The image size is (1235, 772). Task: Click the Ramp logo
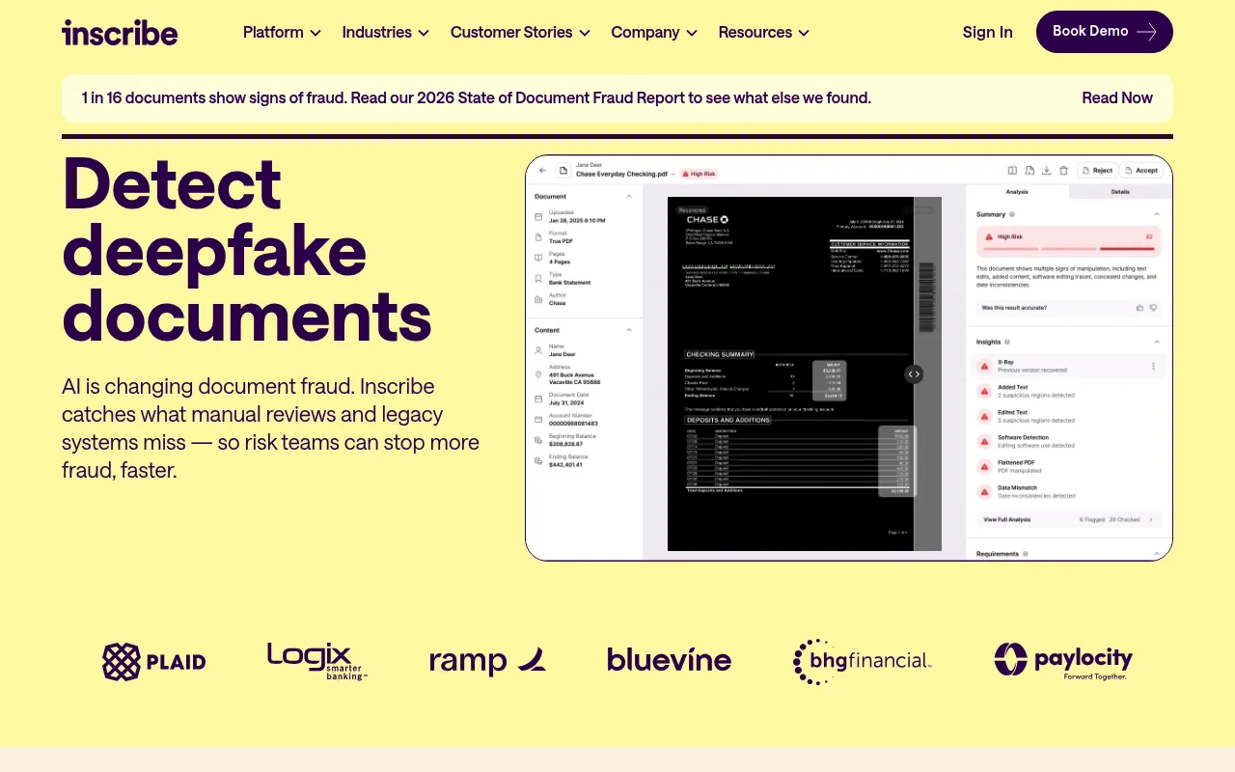487,661
